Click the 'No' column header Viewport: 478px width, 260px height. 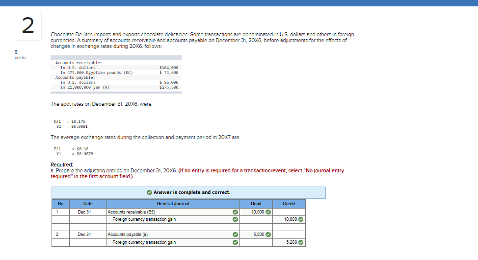click(x=61, y=204)
